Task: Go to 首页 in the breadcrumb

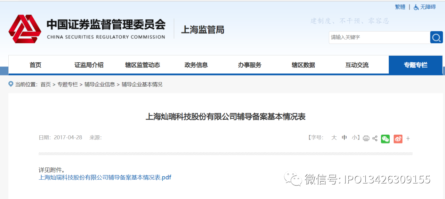Action: (x=46, y=84)
